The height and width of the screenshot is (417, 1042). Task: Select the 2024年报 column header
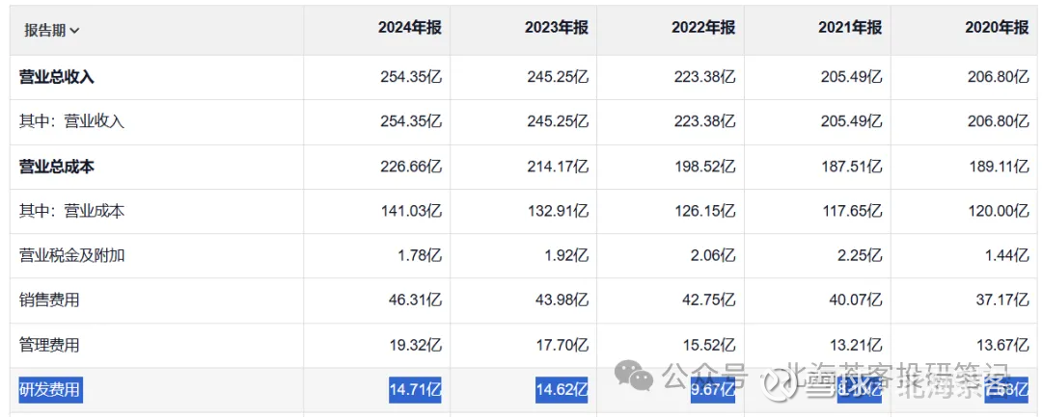(409, 28)
